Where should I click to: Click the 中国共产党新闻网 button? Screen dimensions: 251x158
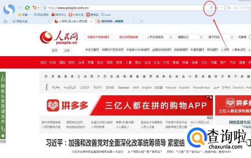pos(98,37)
